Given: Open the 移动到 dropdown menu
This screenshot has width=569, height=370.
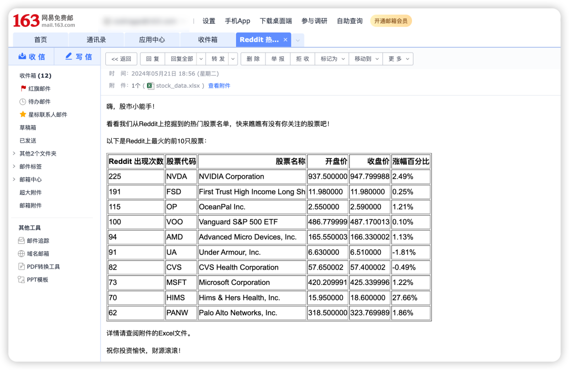Looking at the screenshot, I should point(365,59).
